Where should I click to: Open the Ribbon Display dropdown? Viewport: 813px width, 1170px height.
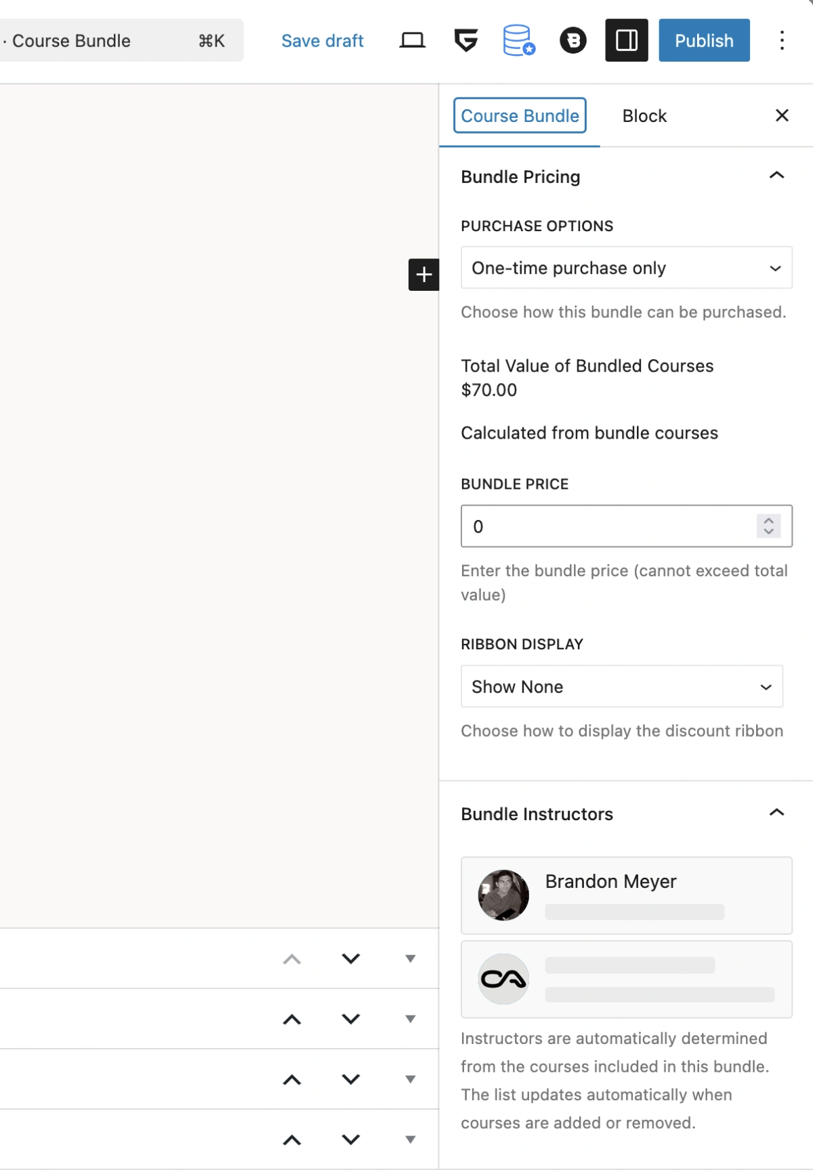[x=621, y=686]
